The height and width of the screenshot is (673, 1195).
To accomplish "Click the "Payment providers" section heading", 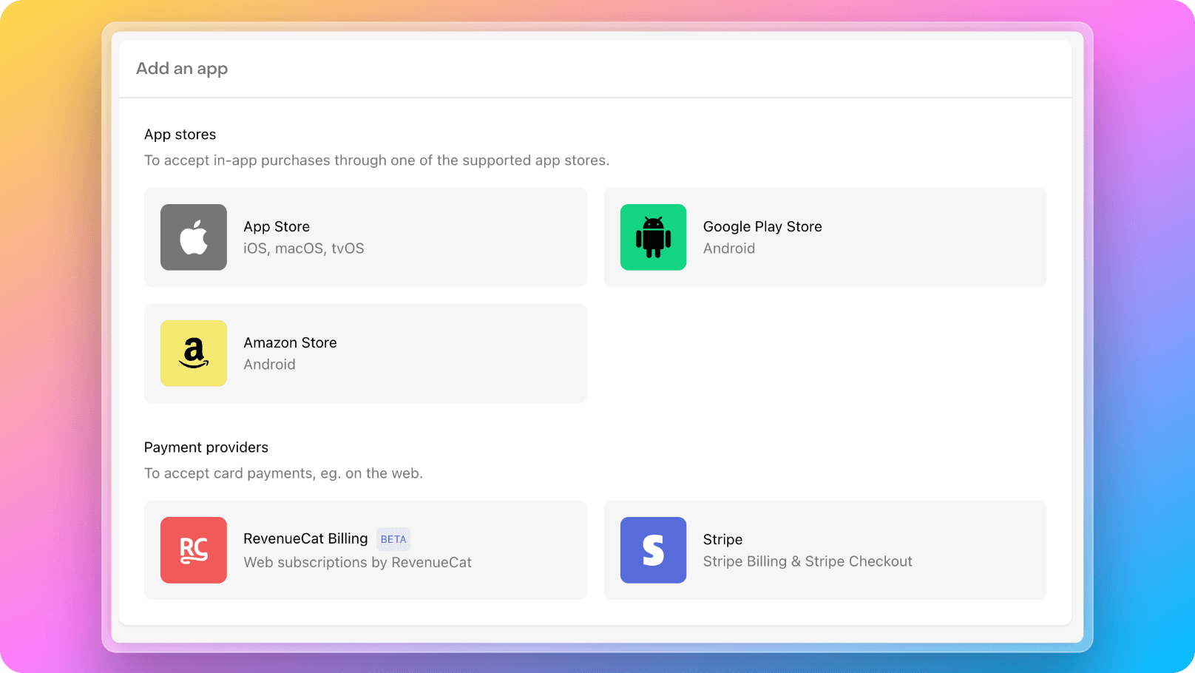I will (x=206, y=447).
